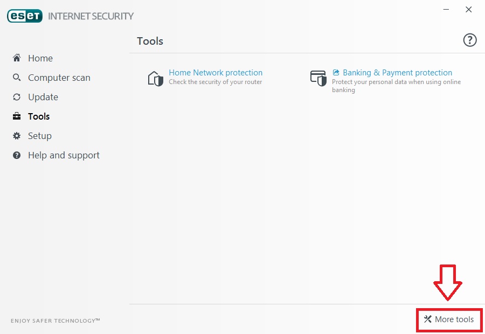Click the Computer scan magnifier icon
The width and height of the screenshot is (485, 334).
tap(17, 78)
